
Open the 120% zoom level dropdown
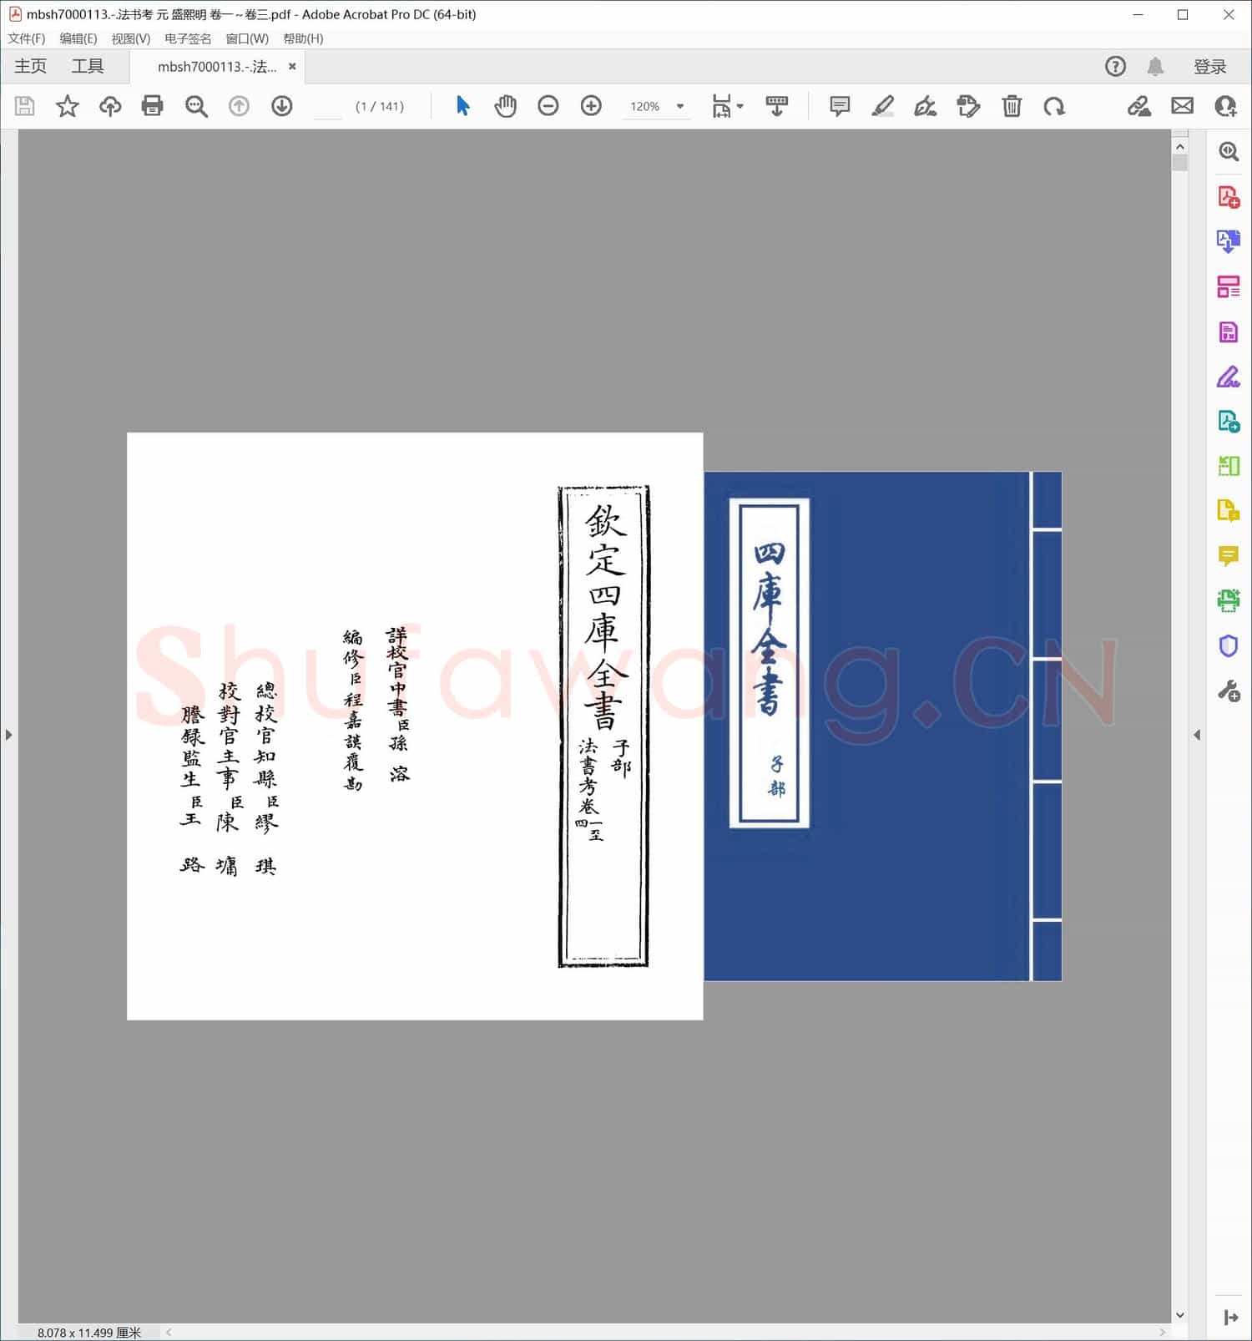[680, 106]
